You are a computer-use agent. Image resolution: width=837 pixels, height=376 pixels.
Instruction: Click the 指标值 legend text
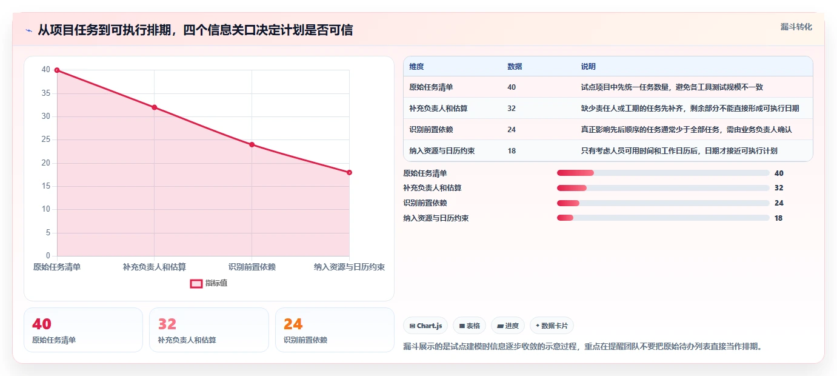[216, 283]
